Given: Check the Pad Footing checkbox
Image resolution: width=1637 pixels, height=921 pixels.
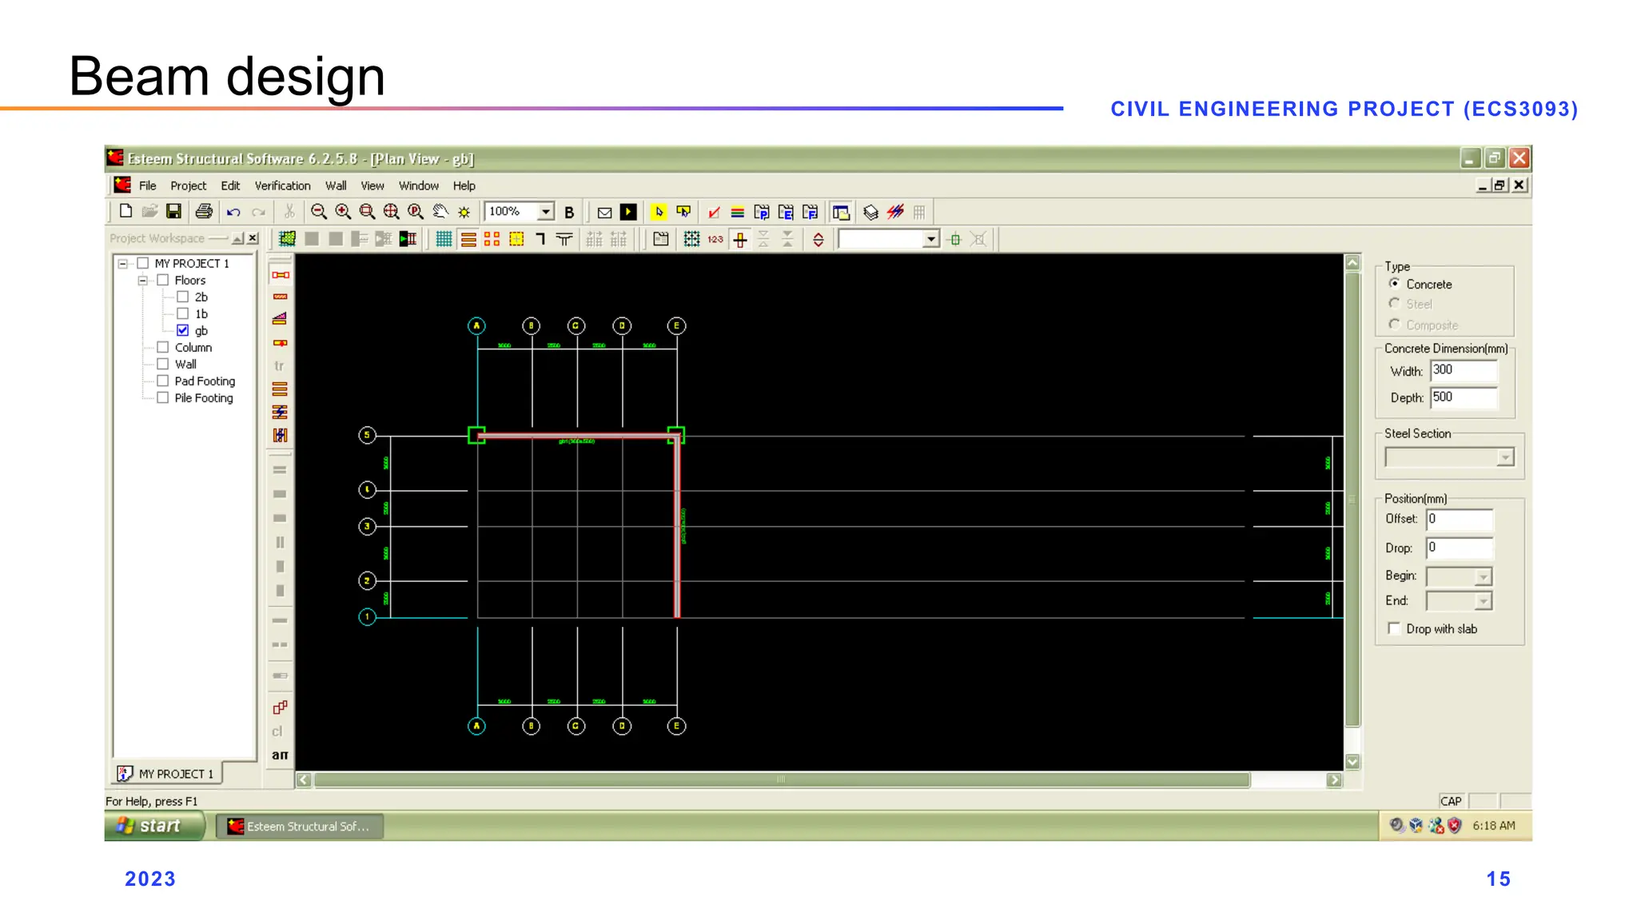Looking at the screenshot, I should [163, 381].
